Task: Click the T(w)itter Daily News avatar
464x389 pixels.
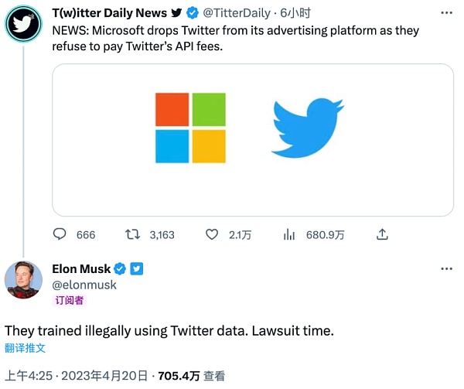Action: click(x=24, y=24)
